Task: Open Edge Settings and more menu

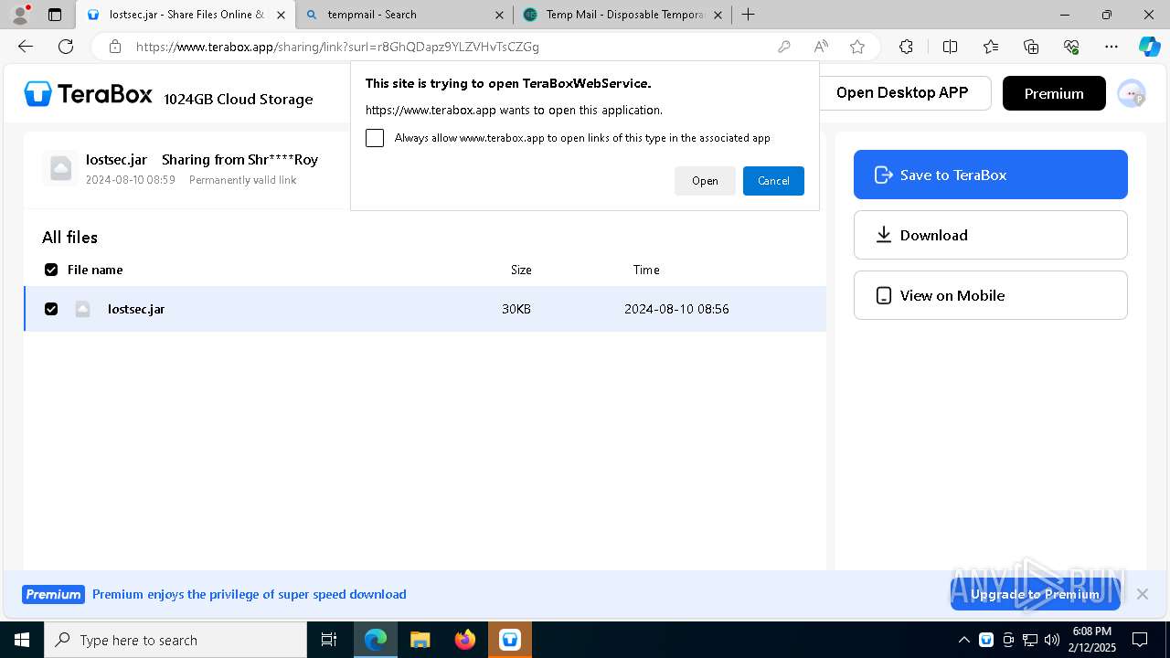Action: 1111,47
